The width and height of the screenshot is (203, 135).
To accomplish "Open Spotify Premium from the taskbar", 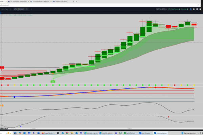I will pyautogui.click(x=130, y=133).
